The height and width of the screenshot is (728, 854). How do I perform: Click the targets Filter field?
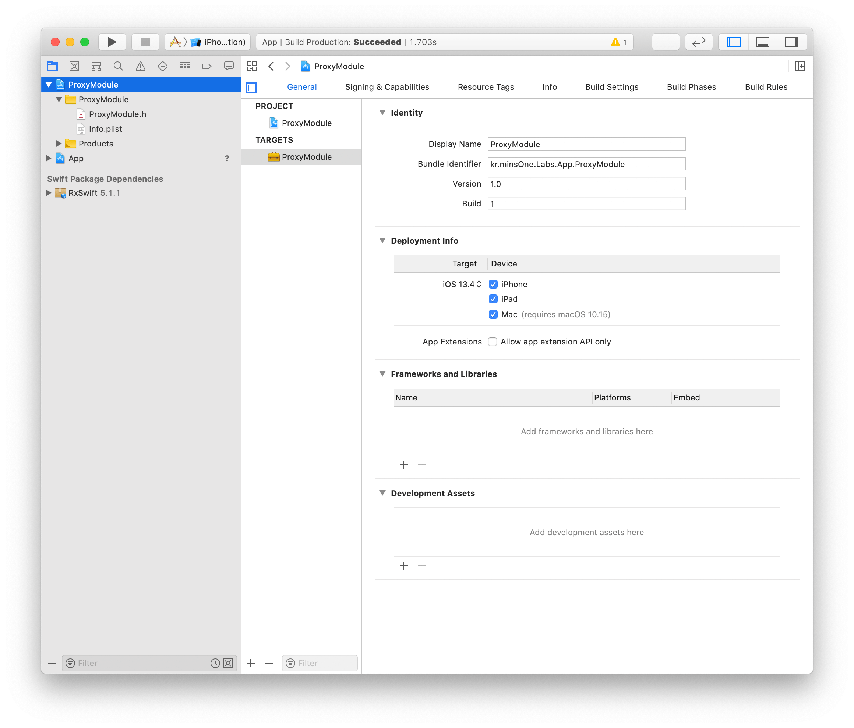pos(320,663)
